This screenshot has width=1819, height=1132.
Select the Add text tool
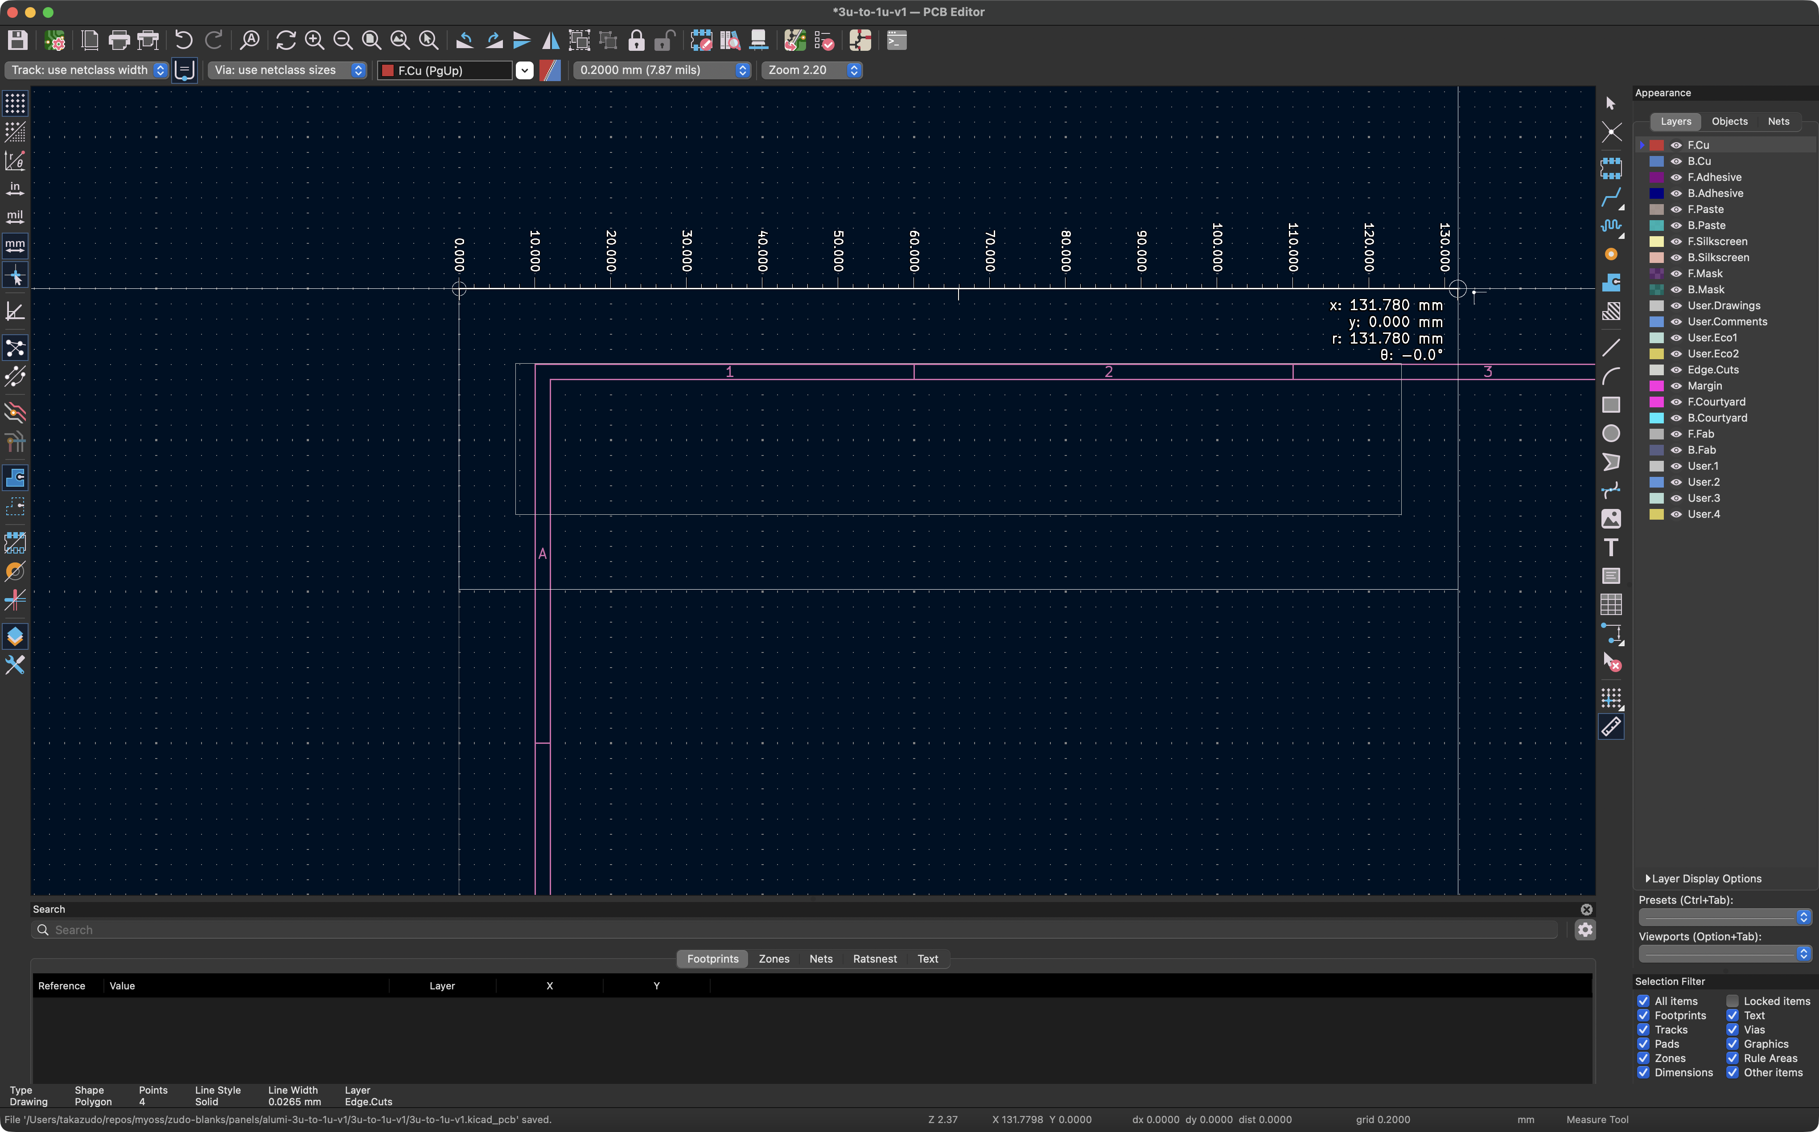(x=1611, y=548)
